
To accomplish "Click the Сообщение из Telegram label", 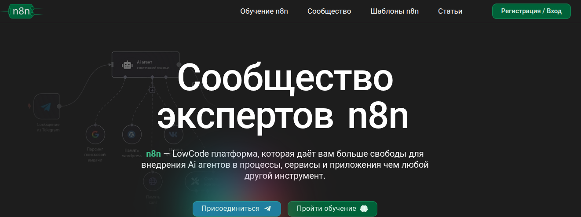I will tap(48, 128).
